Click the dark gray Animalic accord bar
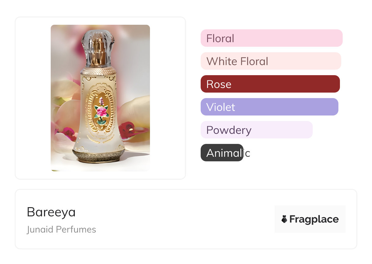372x264 pixels. point(222,153)
